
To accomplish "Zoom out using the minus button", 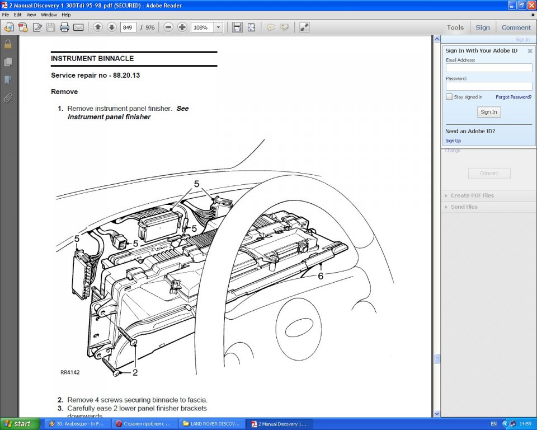I will 168,27.
